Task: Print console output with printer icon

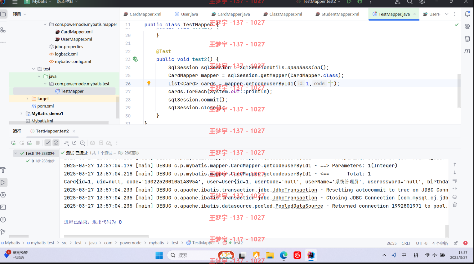Action: [x=455, y=197]
